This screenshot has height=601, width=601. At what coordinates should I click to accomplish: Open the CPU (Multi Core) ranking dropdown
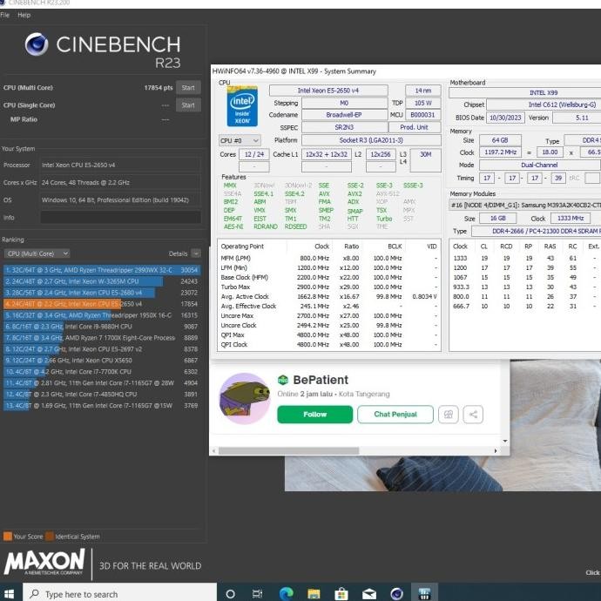point(37,253)
